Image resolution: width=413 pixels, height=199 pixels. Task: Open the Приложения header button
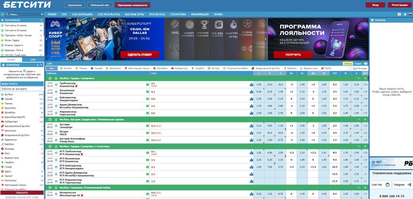[x=75, y=5]
